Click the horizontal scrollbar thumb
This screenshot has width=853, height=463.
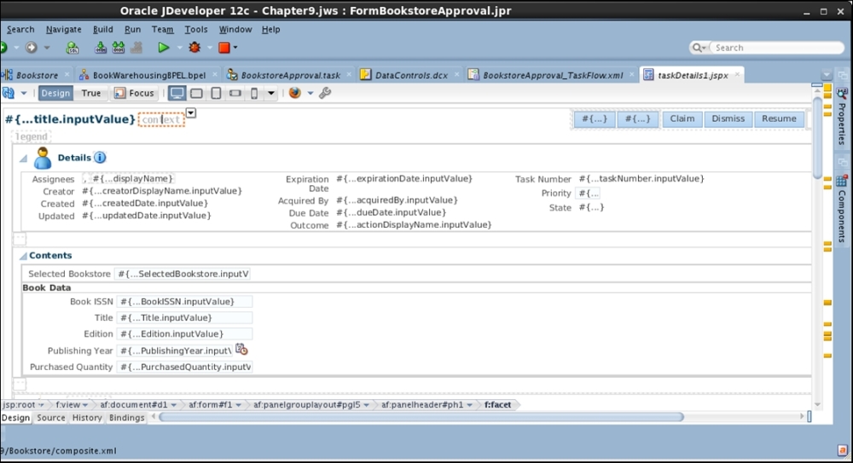(421, 417)
